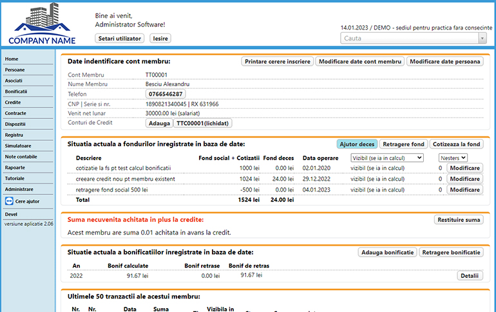496x312 pixels.
Task: Click the TeamViewer icon beside Cere ajutor
Action: pos(9,201)
